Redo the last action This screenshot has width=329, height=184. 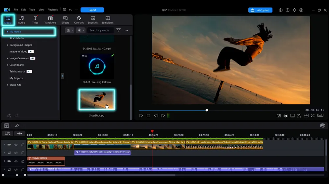click(76, 9)
